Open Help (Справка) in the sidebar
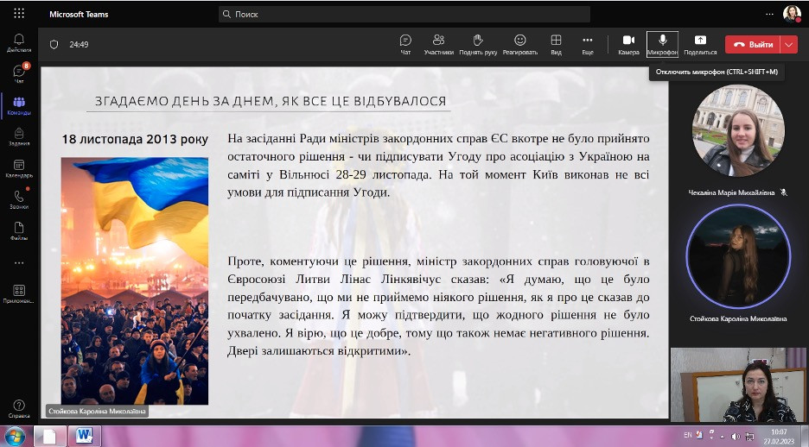Screen dimensions: 809x447 [x=19, y=408]
